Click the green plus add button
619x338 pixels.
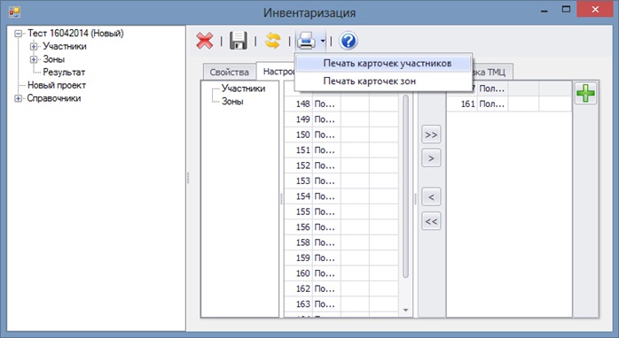click(586, 94)
